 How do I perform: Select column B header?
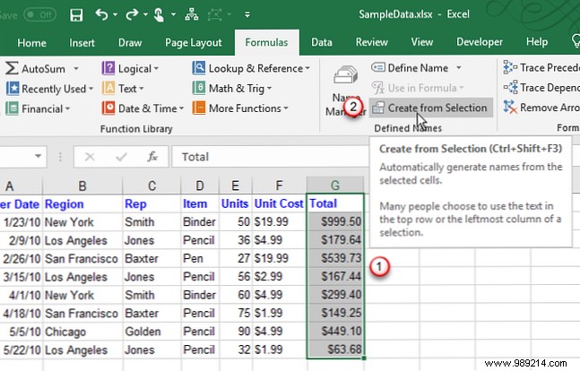coord(82,185)
